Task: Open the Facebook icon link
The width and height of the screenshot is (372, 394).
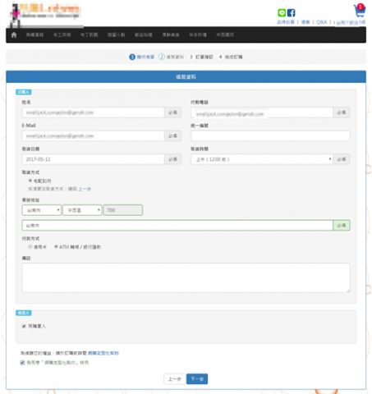Action: click(291, 13)
